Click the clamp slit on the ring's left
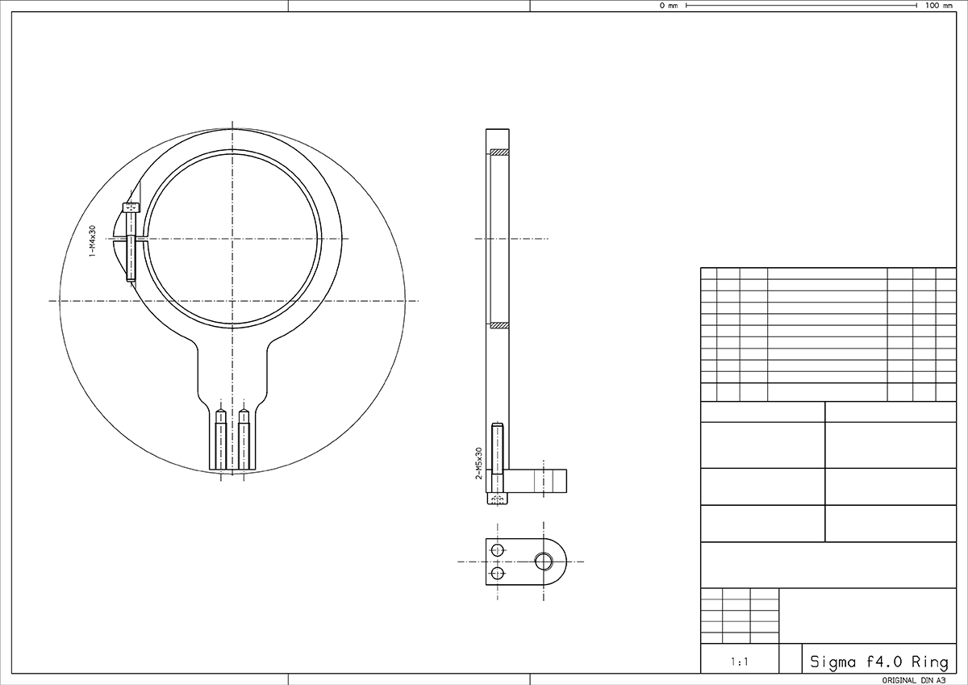The width and height of the screenshot is (968, 685). [141, 238]
